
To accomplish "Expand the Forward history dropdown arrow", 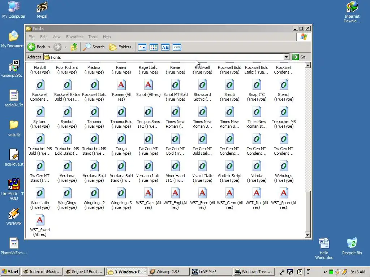I will point(65,47).
